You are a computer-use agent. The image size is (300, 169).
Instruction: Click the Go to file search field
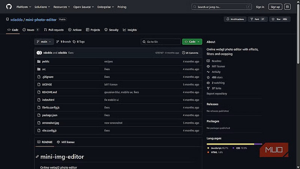(161, 42)
